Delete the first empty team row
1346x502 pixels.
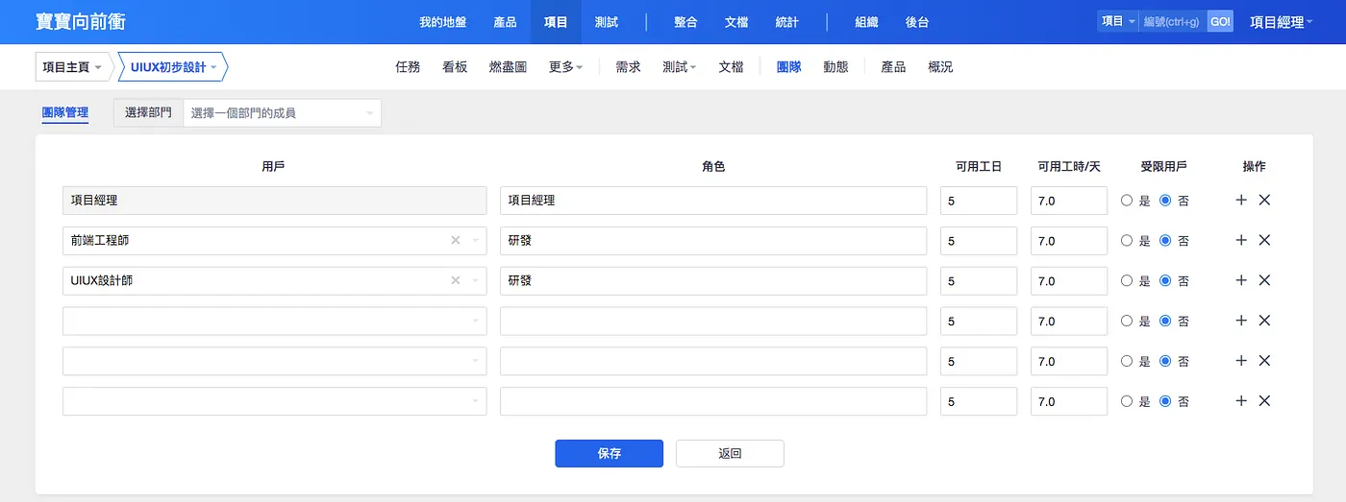click(x=1264, y=321)
